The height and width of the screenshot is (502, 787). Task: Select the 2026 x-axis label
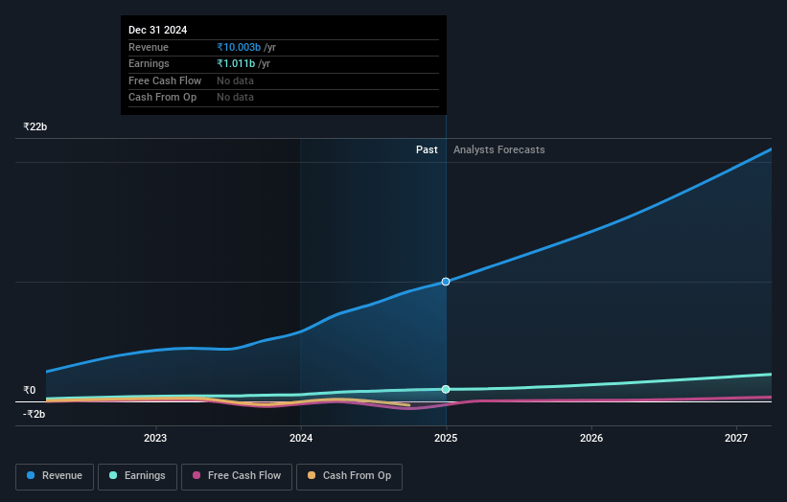coord(591,438)
